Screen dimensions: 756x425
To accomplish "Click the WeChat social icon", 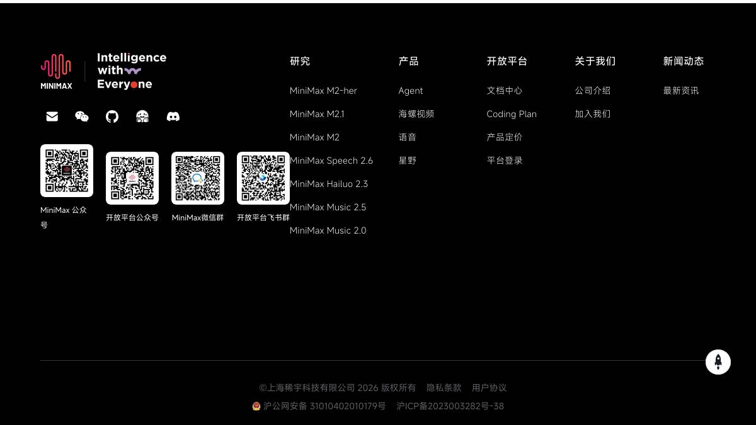I will (82, 116).
